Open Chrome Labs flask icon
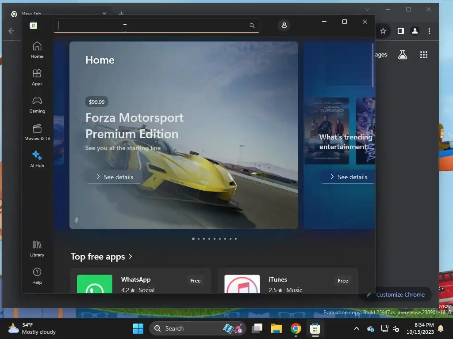Image resolution: width=453 pixels, height=339 pixels. coord(403,55)
